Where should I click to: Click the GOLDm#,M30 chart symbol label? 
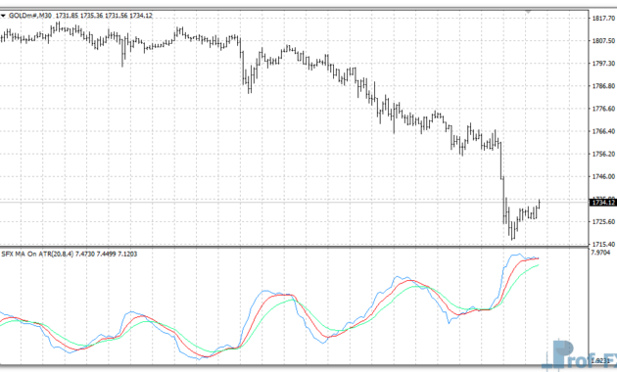pos(30,16)
